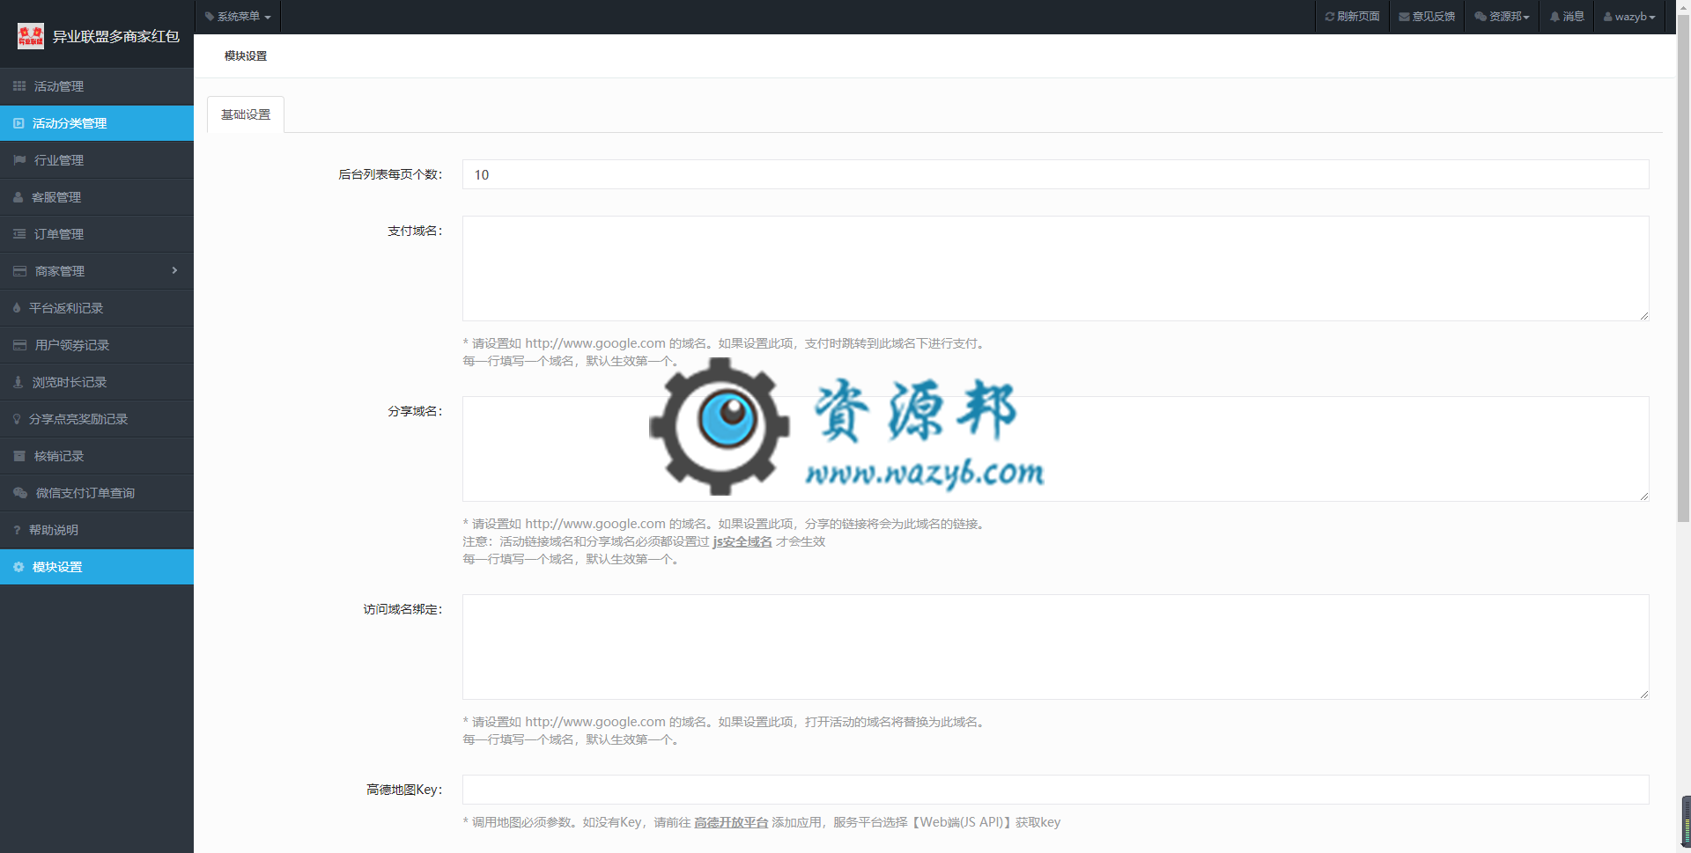Click the 用户领券记录 card icon
Screen dimensions: 1691x853
(19, 345)
